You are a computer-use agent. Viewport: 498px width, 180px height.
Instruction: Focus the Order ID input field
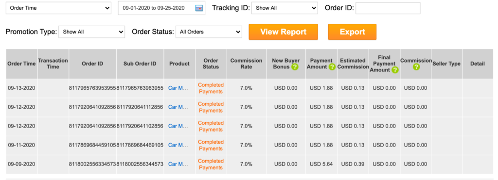pyautogui.click(x=388, y=8)
